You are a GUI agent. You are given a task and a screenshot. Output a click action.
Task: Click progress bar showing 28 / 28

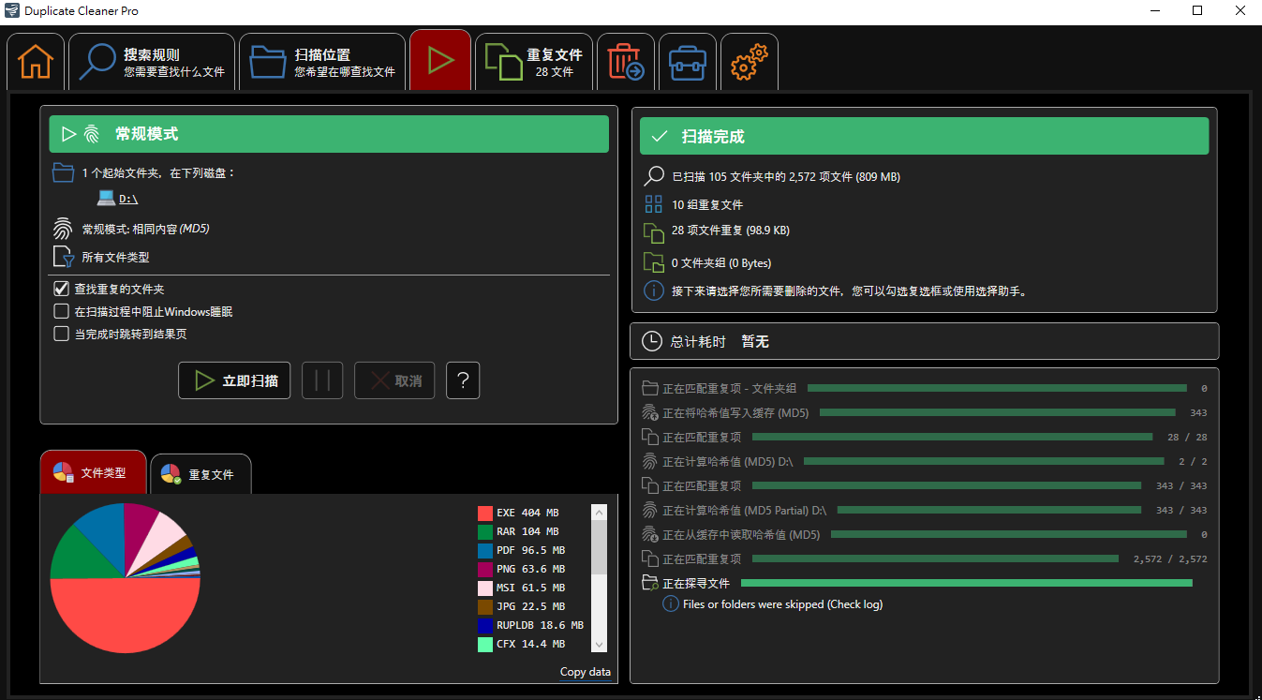click(952, 437)
